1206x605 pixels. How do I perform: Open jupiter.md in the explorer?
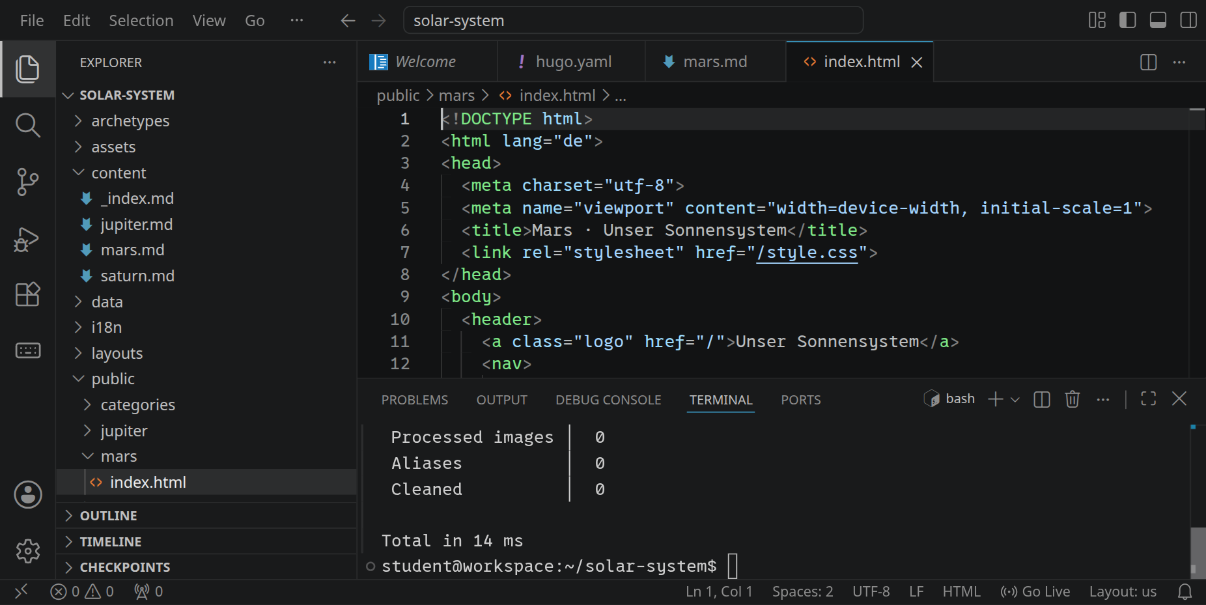tap(206, 225)
